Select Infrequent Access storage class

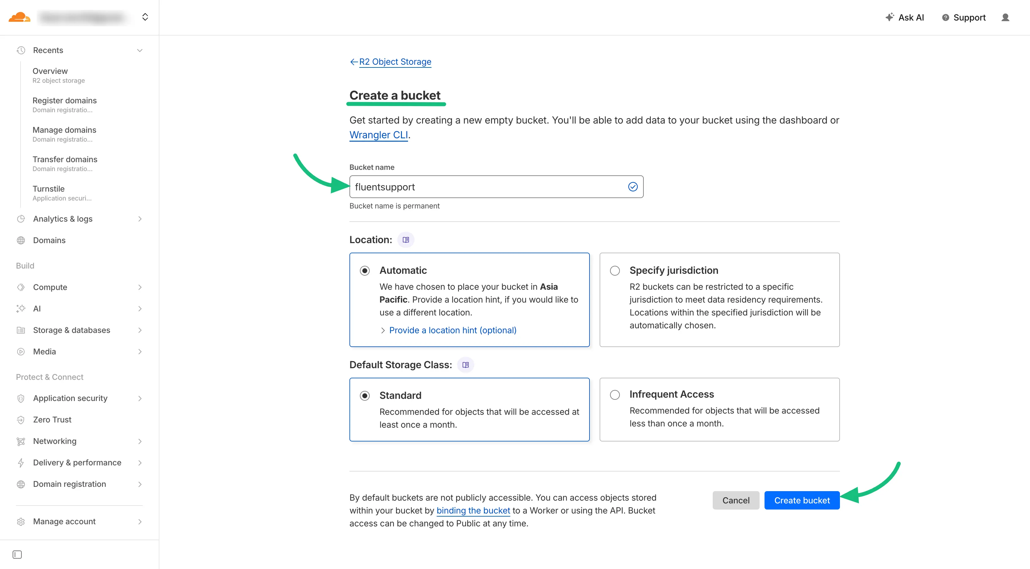click(x=615, y=395)
